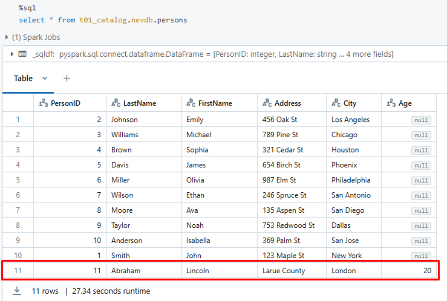Click the Address string type icon
This screenshot has width=447, height=301.
tap(267, 103)
